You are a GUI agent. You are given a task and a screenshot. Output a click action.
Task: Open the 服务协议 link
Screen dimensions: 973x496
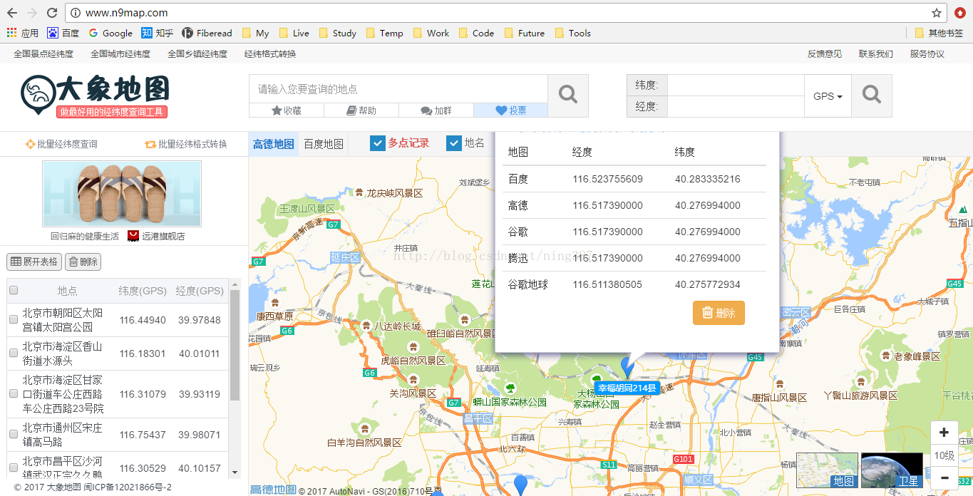[x=927, y=53]
